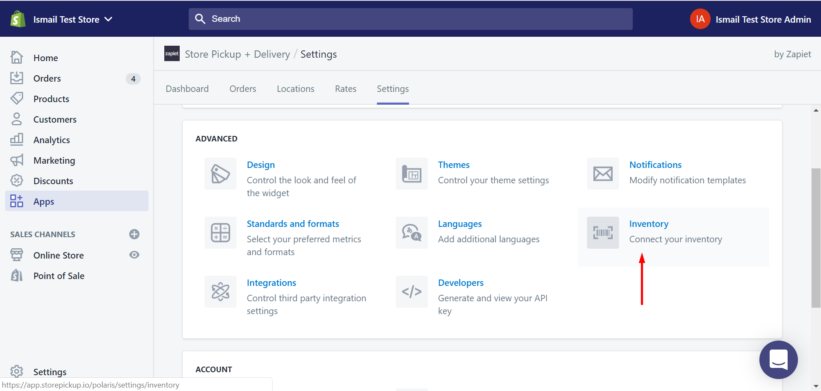The height and width of the screenshot is (391, 821).
Task: Click the Notifications envelope icon
Action: (603, 173)
